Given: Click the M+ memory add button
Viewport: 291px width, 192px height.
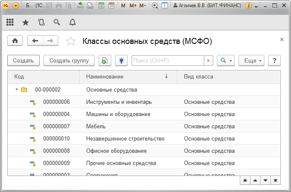Looking at the screenshot, I should pyautogui.click(x=133, y=5).
